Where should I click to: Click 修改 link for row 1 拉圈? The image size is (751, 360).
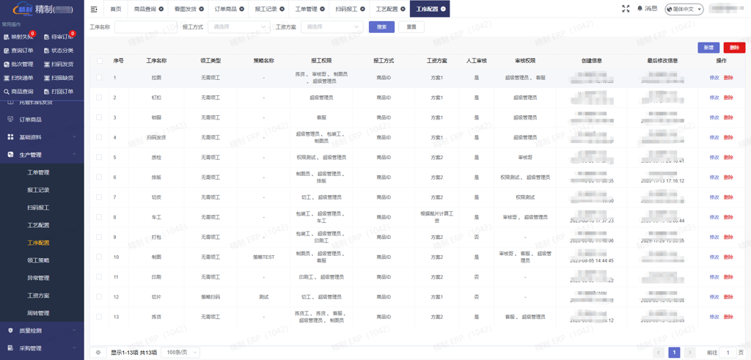pos(714,77)
